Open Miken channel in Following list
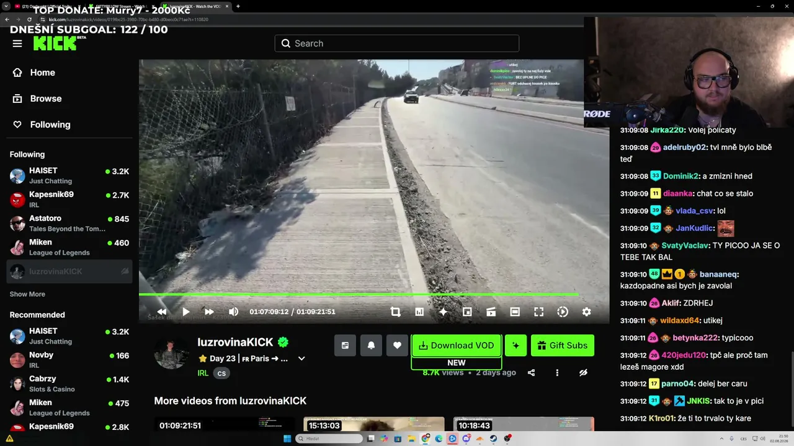 (69, 247)
